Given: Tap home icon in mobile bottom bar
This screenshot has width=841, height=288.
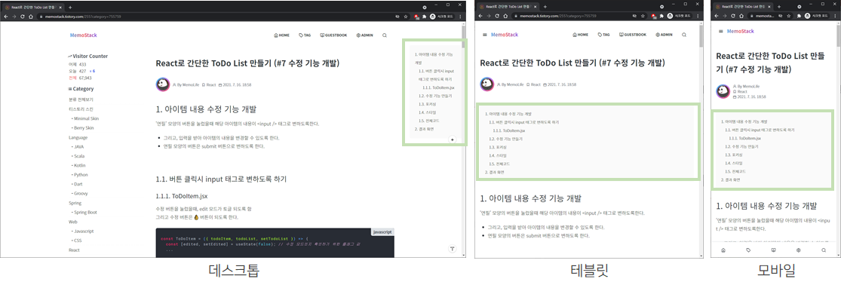Looking at the screenshot, I should click(723, 250).
